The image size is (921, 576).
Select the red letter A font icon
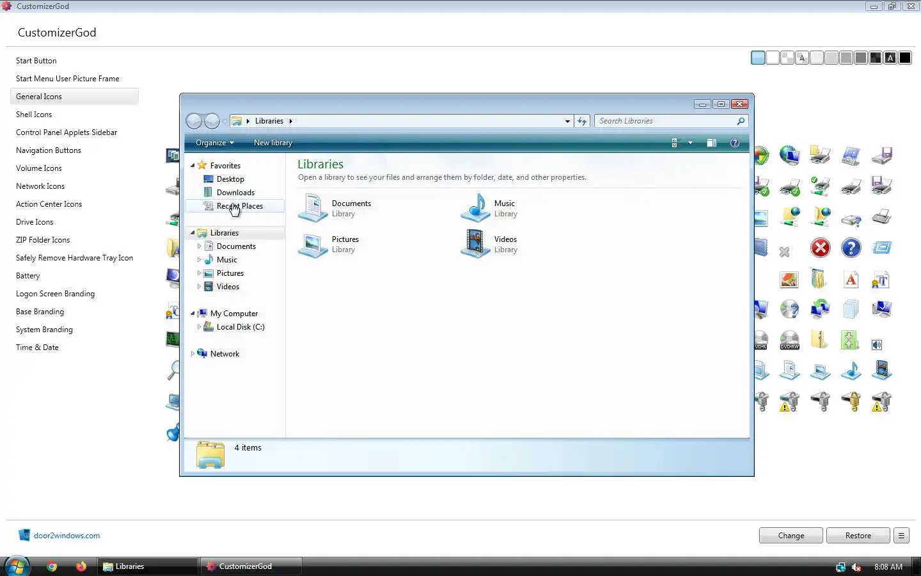pyautogui.click(x=851, y=280)
